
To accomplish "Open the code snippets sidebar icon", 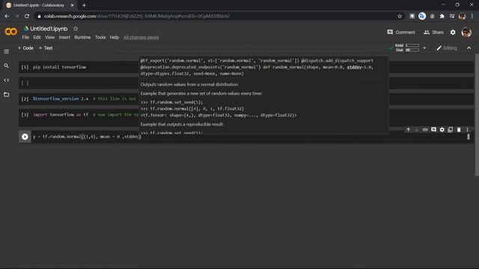I will tap(6, 80).
